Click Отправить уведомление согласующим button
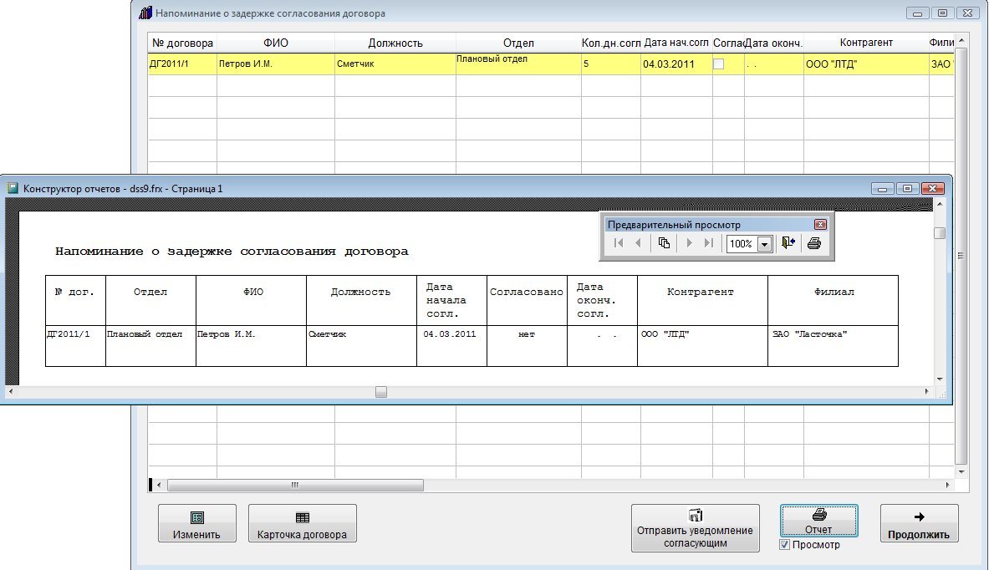Image resolution: width=989 pixels, height=570 pixels. pyautogui.click(x=695, y=527)
